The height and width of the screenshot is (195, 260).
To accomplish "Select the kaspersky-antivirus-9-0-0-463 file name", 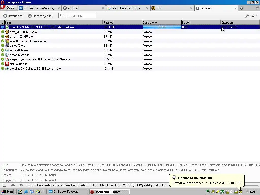I will point(40,59).
